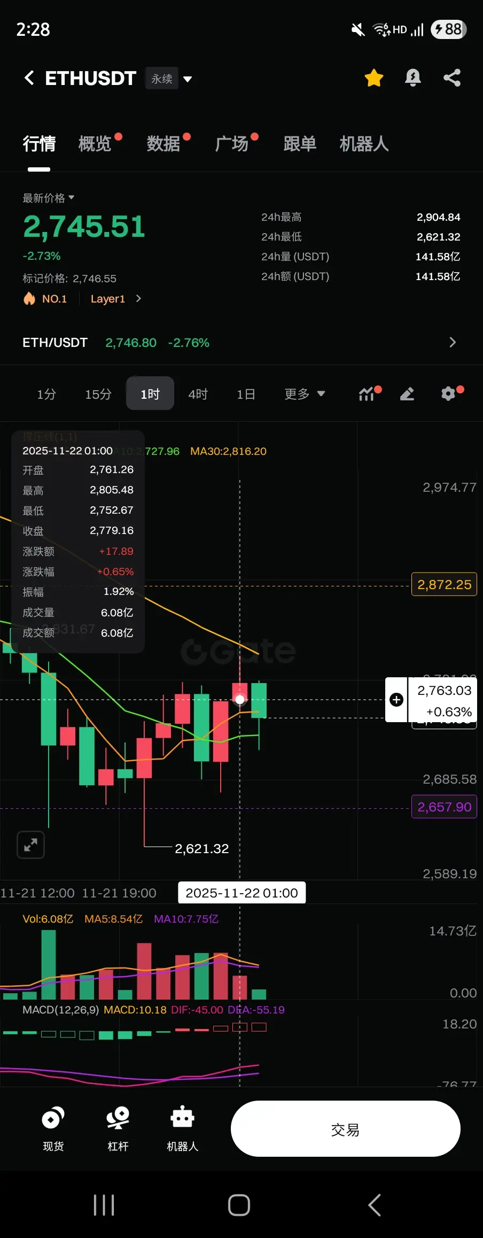Go back using the header arrow
This screenshot has width=483, height=1238.
point(29,78)
